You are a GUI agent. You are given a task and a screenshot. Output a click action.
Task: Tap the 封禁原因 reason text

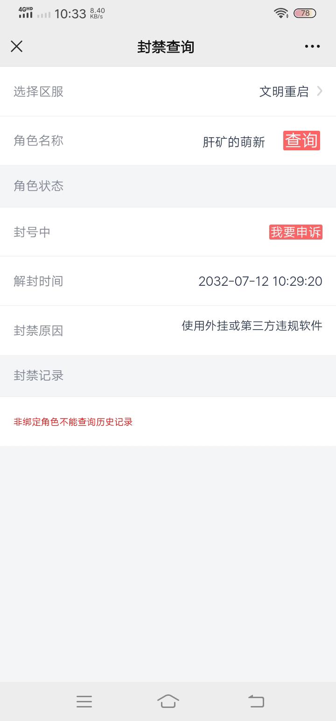tap(252, 325)
